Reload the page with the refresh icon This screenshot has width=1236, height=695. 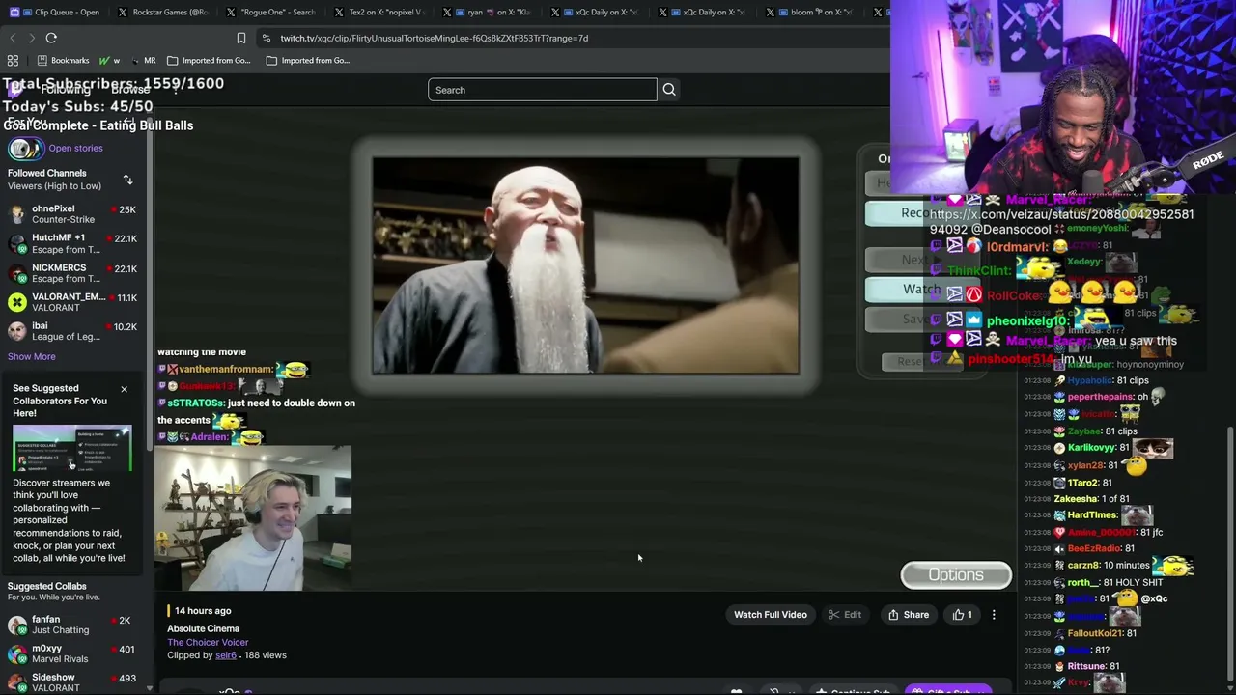(51, 38)
